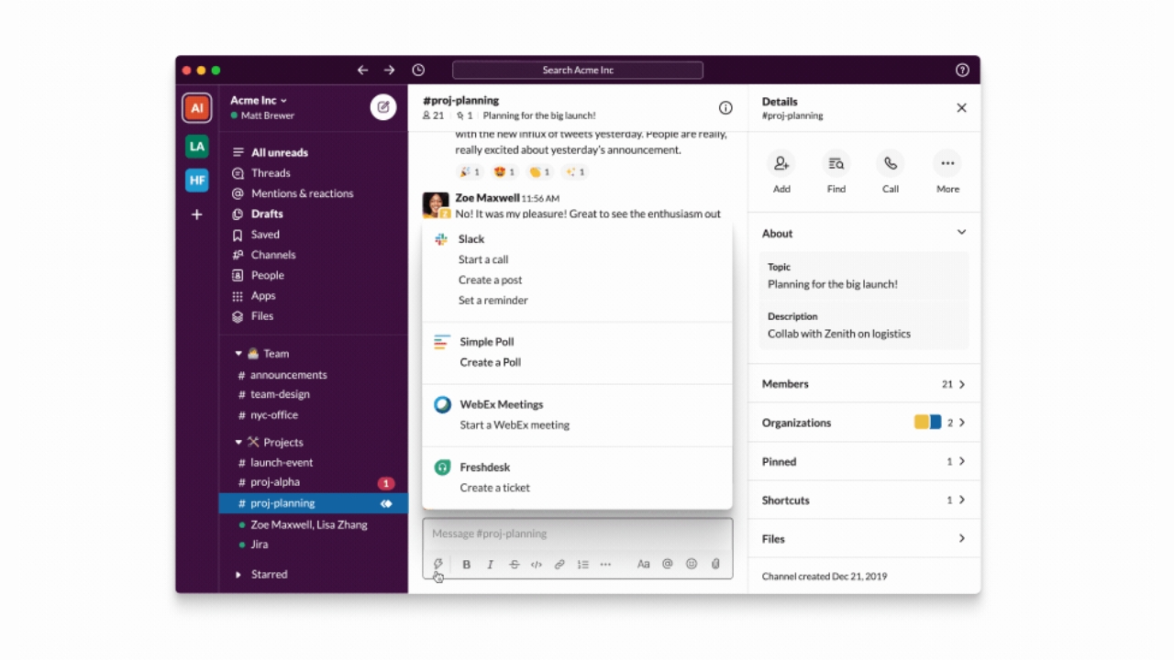Image resolution: width=1174 pixels, height=660 pixels.
Task: Expand the Files section in Details
Action: 864,538
